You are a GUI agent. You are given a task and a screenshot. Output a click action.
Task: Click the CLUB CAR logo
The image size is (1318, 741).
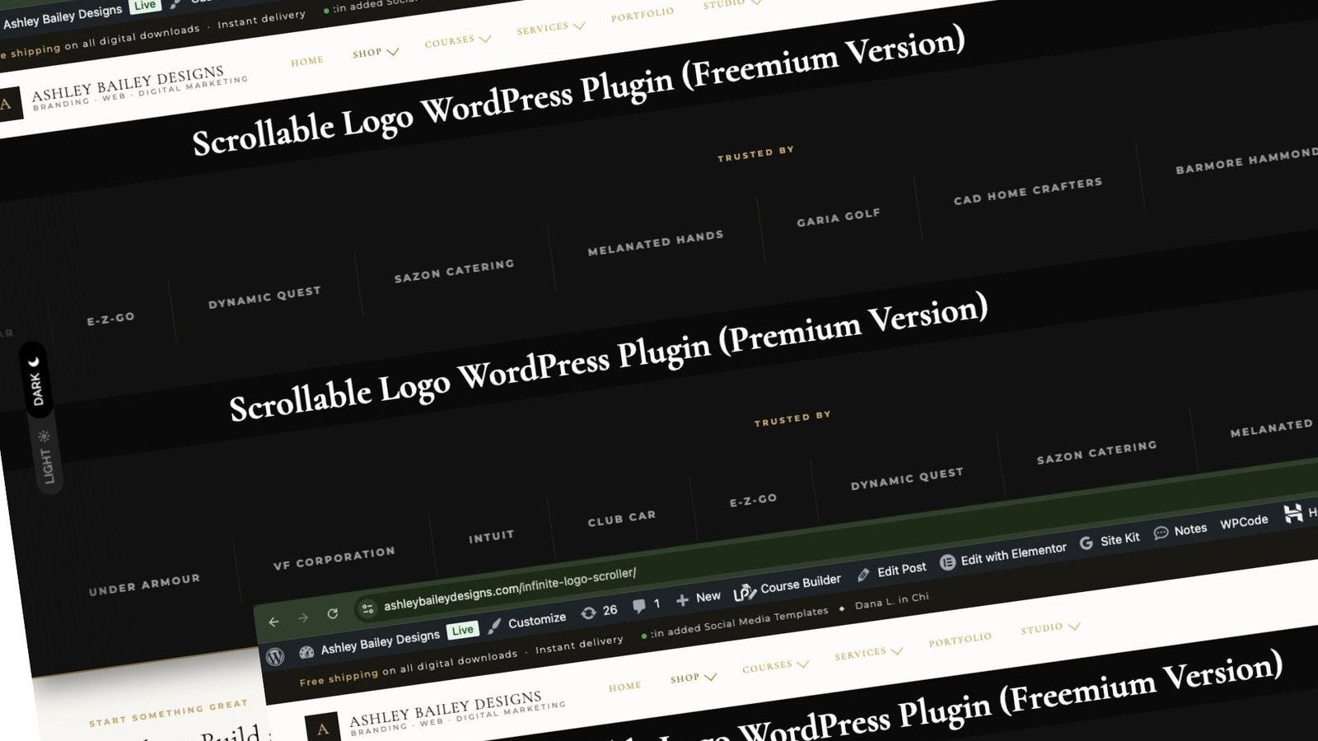(x=622, y=518)
